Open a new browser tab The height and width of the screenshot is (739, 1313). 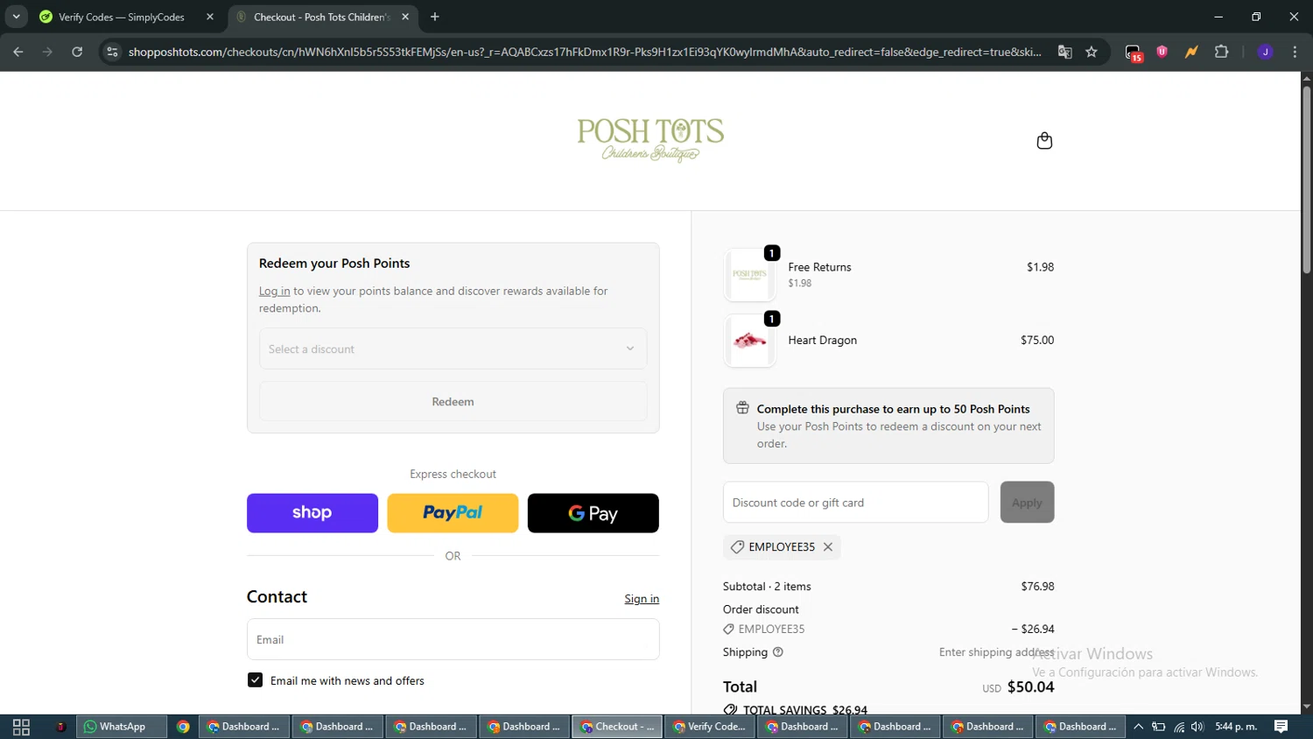click(x=435, y=17)
